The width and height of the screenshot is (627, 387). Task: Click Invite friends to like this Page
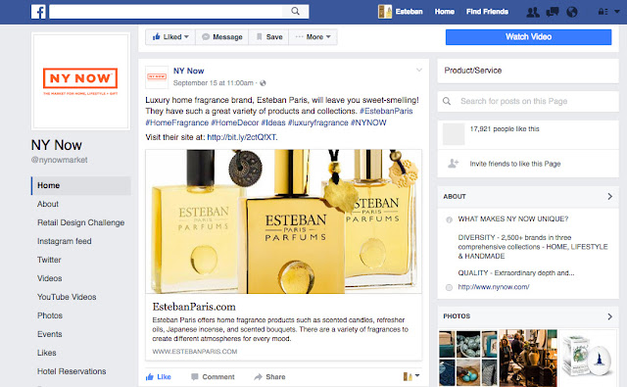pos(515,164)
